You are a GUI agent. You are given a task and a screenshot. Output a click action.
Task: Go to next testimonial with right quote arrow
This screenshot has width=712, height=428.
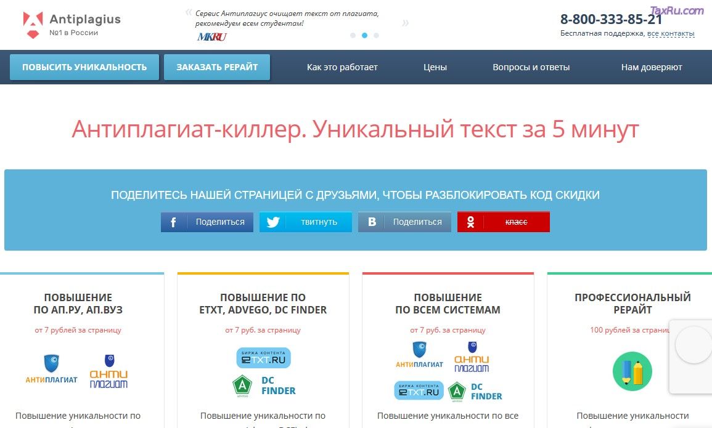tap(405, 23)
